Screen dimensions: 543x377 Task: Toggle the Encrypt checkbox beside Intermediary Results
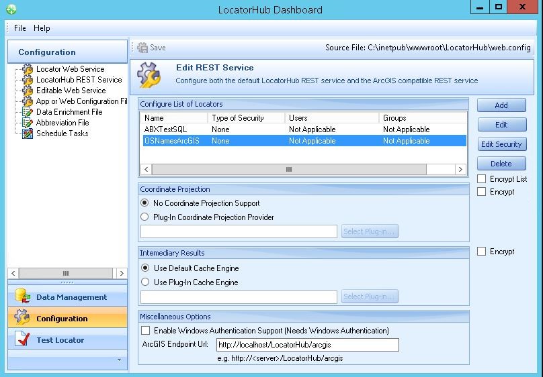pyautogui.click(x=481, y=251)
